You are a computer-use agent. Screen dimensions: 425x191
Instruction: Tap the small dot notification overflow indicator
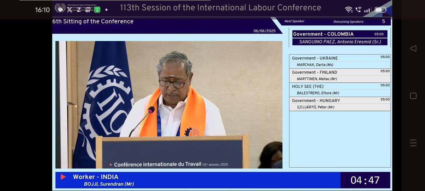click(107, 10)
